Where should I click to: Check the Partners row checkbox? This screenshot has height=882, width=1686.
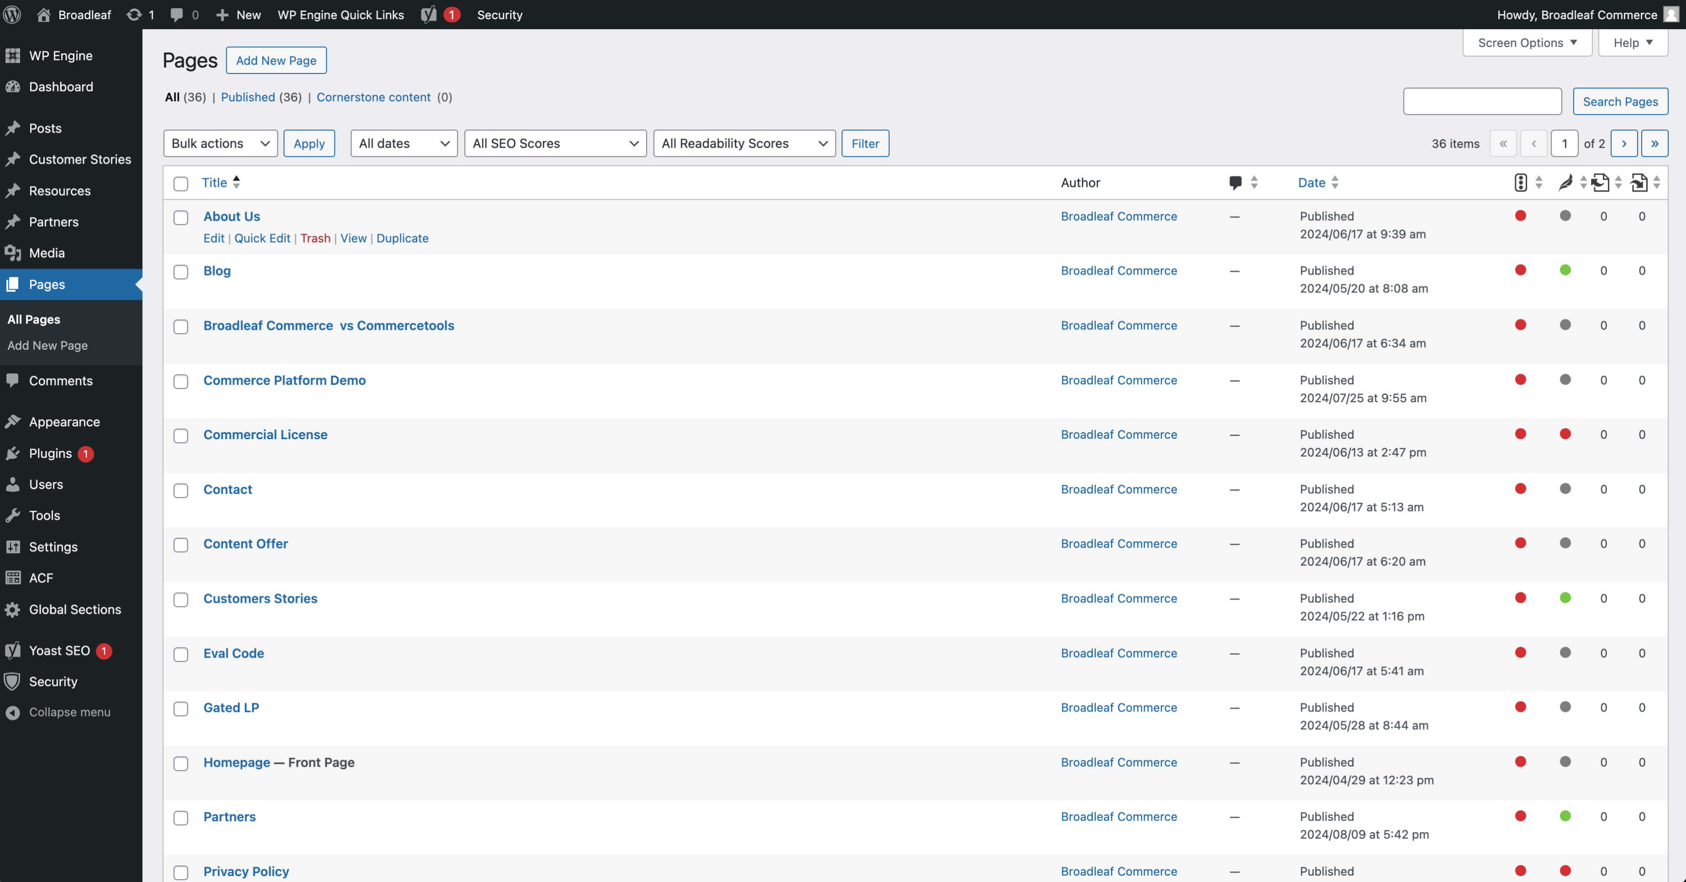coord(181,817)
